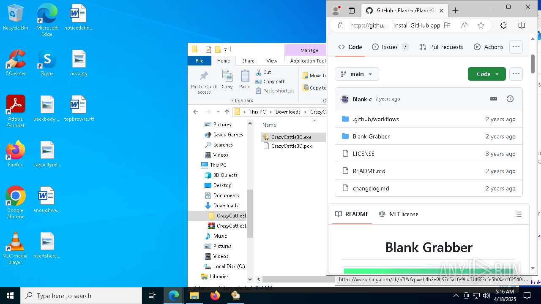
Task: Select the orss.jpg image file on desktop
Action: click(x=79, y=63)
